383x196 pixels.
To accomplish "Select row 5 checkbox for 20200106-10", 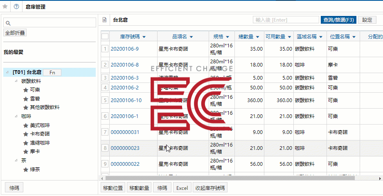I will (x=105, y=100).
